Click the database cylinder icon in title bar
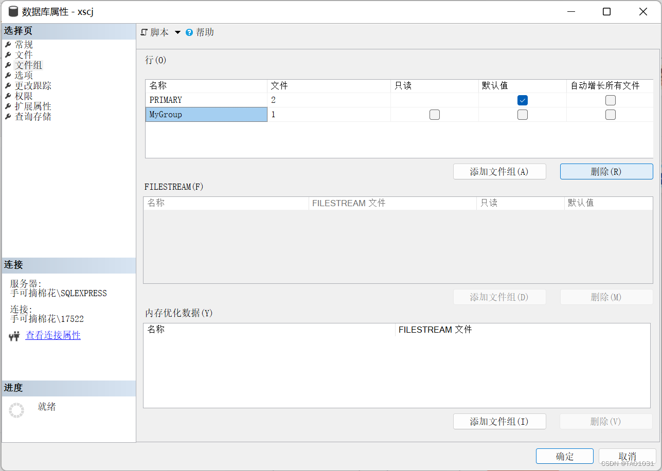 [13, 11]
